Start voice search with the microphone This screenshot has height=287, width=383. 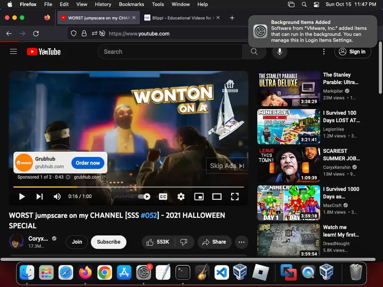tap(280, 52)
